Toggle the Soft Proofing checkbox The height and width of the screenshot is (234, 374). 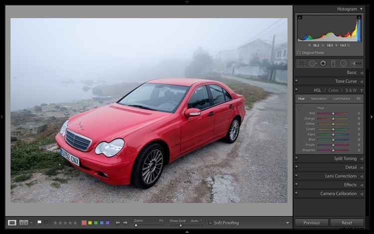(x=210, y=223)
